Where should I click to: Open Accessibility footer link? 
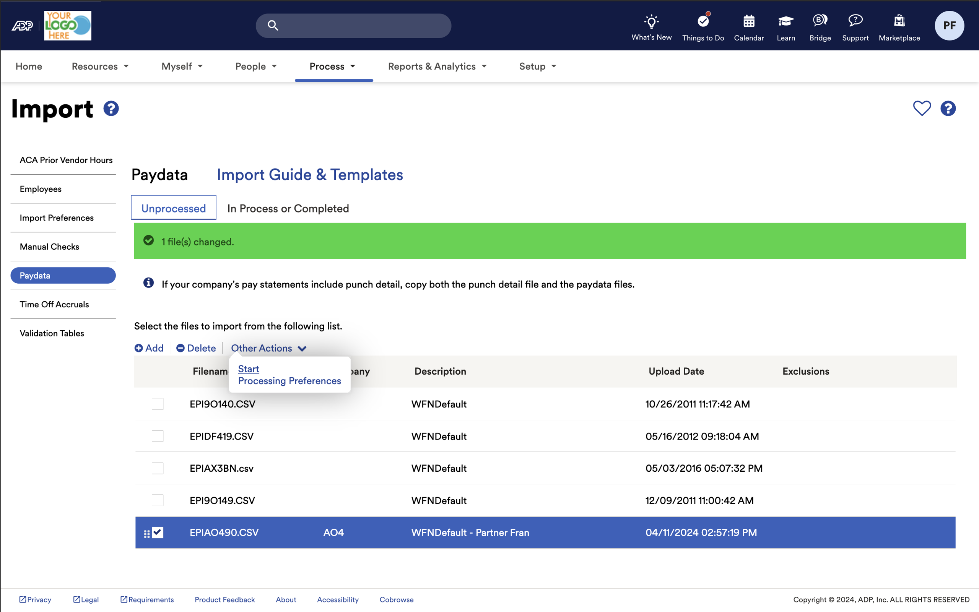(x=338, y=599)
